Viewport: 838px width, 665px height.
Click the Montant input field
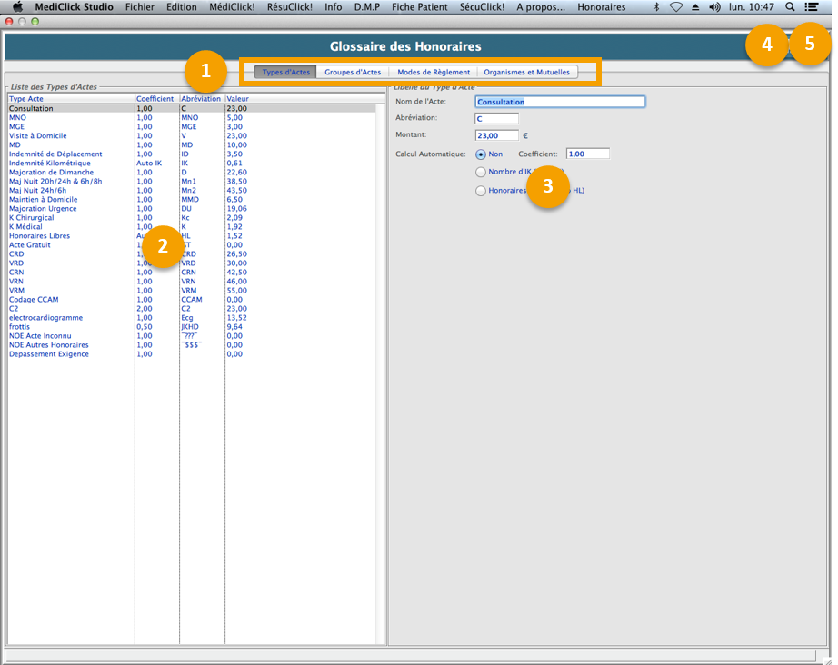coord(496,135)
